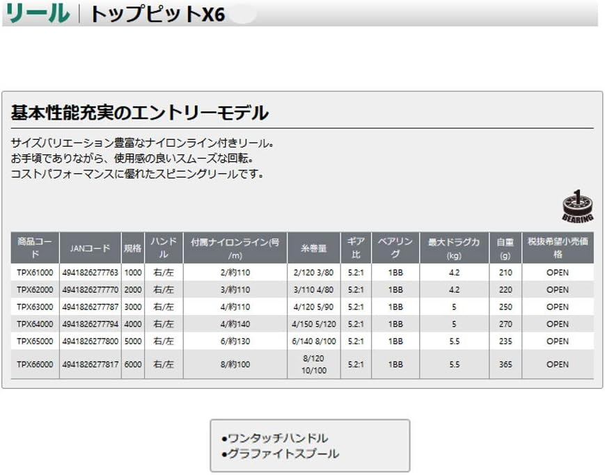Select the トップピットX6 product name
Viewport: 605px width, 475px height.
[157, 14]
